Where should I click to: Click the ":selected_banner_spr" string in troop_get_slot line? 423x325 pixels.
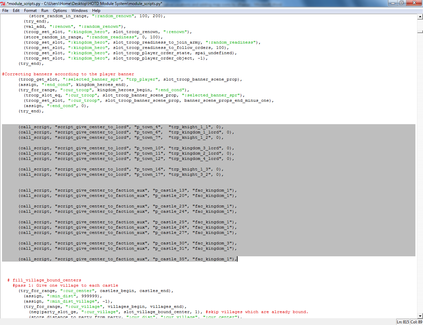[92, 79]
